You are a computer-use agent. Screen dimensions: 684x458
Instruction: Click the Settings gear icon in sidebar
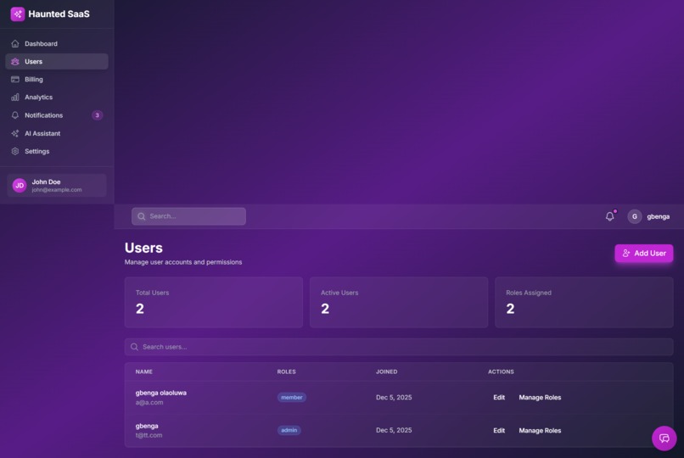(x=15, y=151)
